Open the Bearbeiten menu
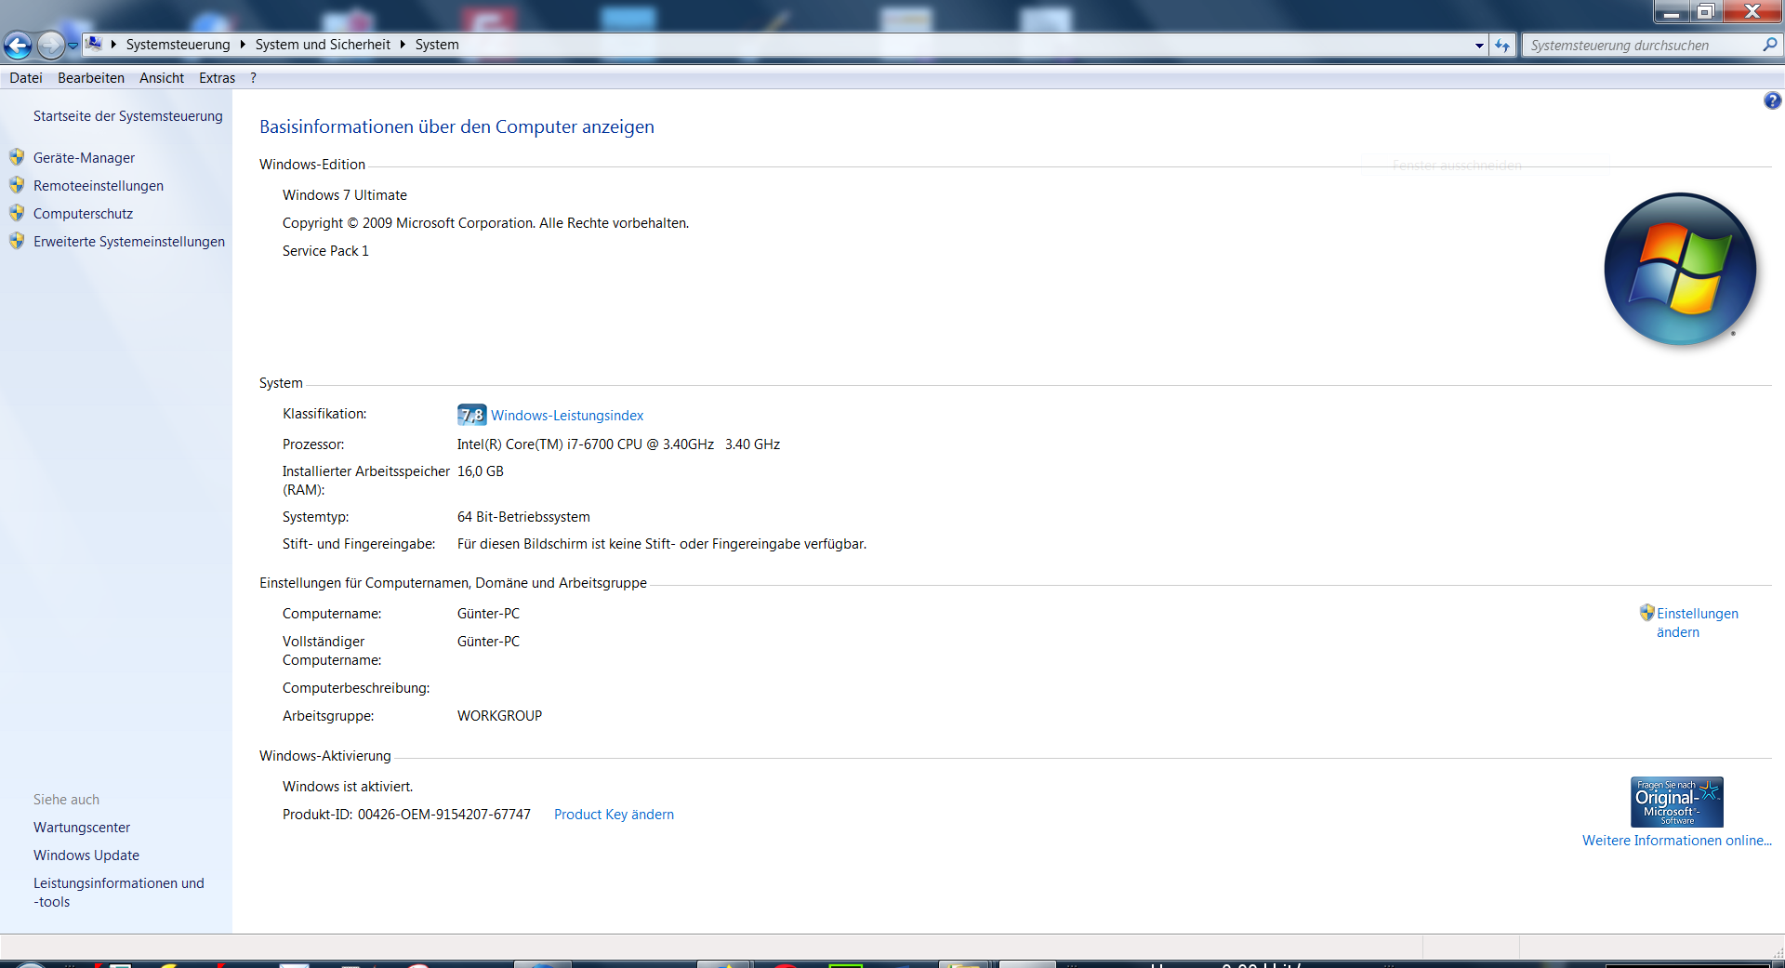The height and width of the screenshot is (968, 1785). [x=91, y=78]
